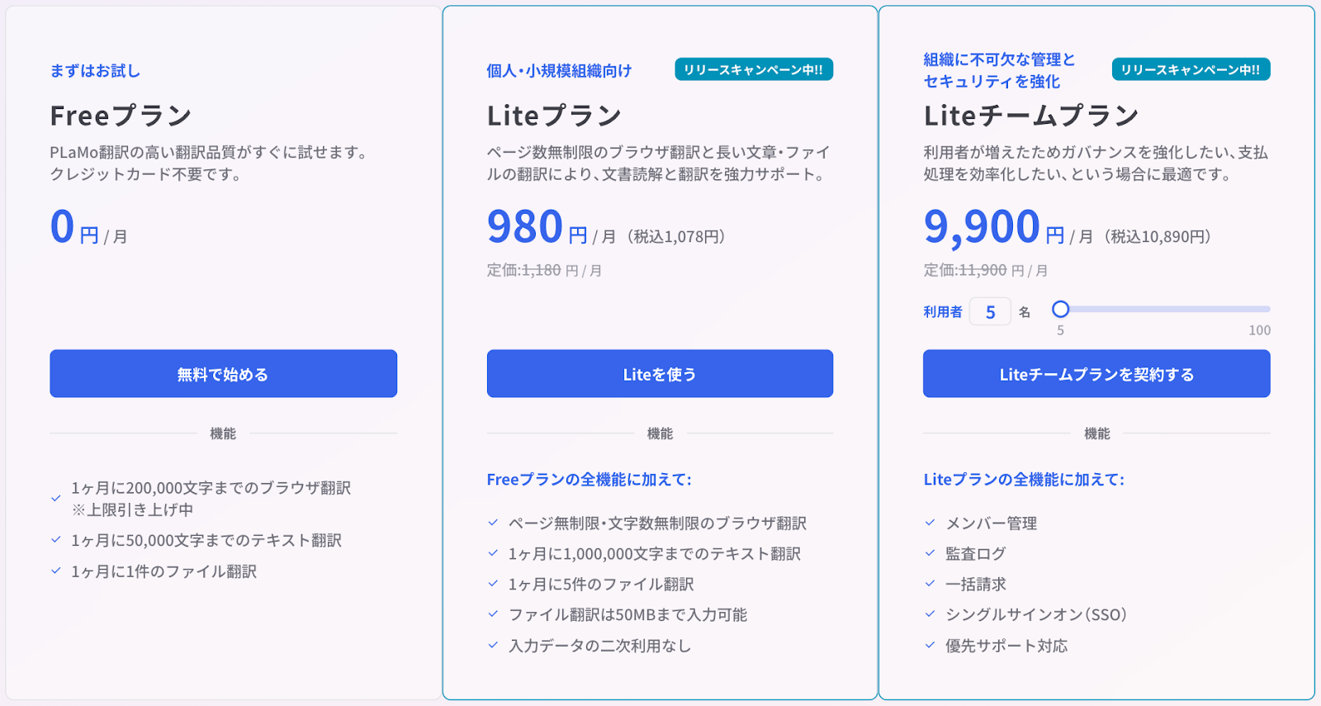The width and height of the screenshot is (1321, 706).
Task: Click the user count slider handle
Action: point(1061,310)
